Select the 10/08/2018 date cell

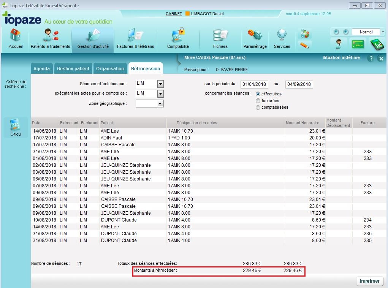pos(44,220)
